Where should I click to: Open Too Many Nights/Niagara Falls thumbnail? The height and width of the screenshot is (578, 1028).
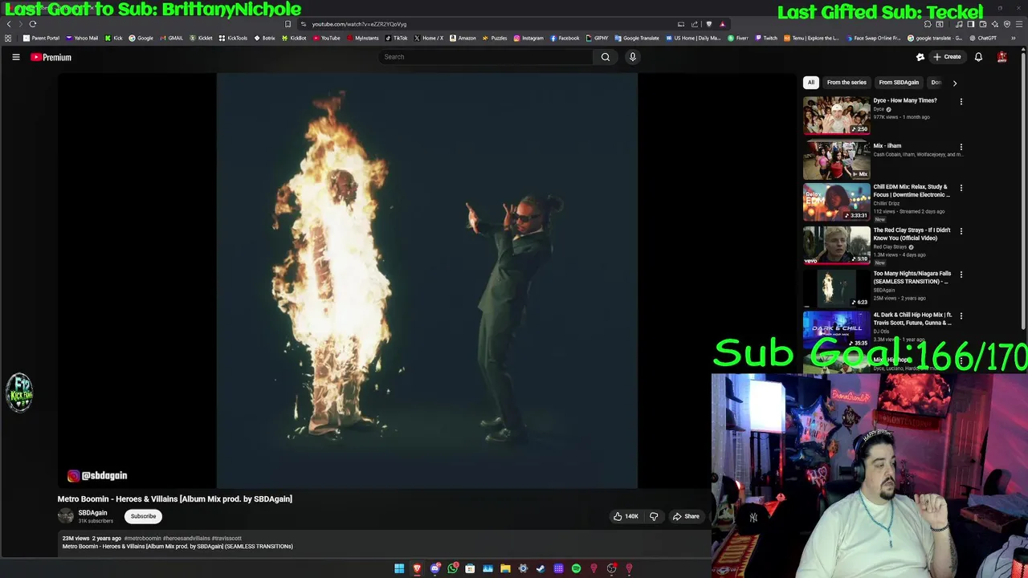[x=836, y=288]
